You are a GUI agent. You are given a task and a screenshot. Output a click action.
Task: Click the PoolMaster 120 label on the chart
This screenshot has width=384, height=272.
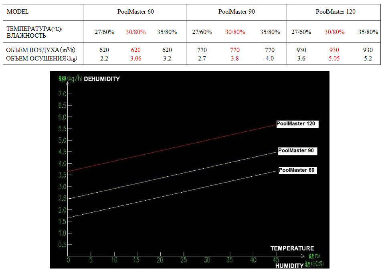click(x=297, y=124)
